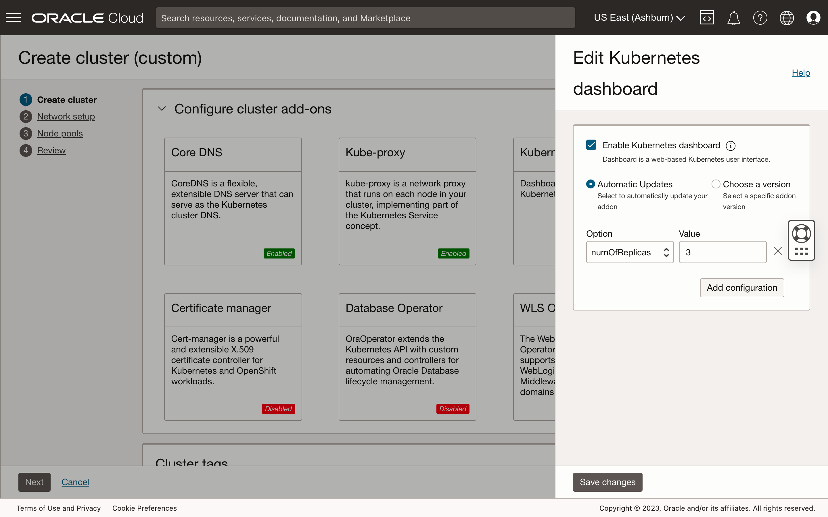Change language with the globe icon
Image resolution: width=828 pixels, height=517 pixels.
coord(787,18)
